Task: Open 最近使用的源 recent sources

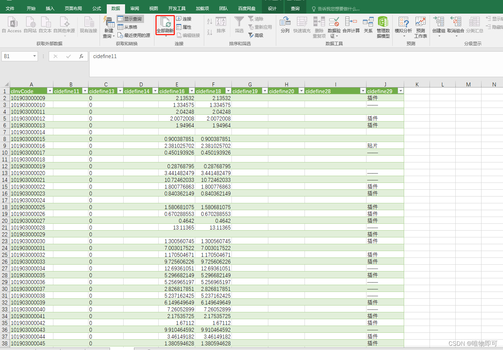Action: [x=134, y=35]
